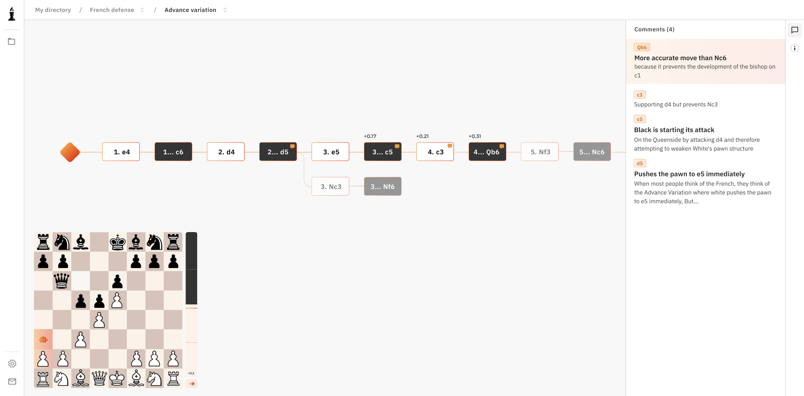Select the black king on e8
This screenshot has height=396, width=804.
point(118,242)
